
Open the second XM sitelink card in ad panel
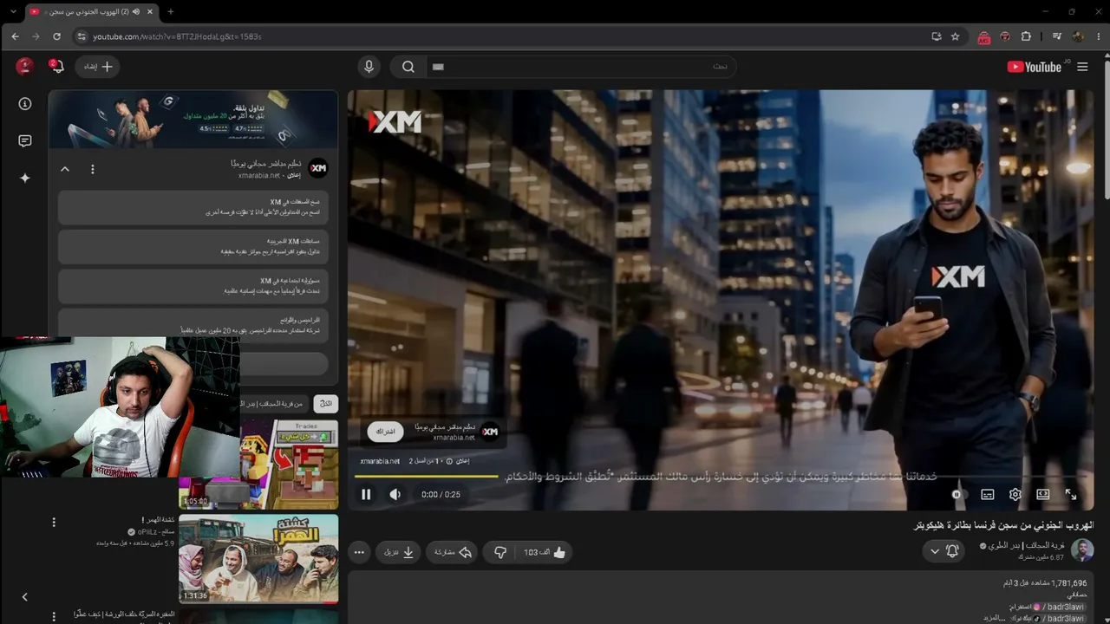[193, 247]
